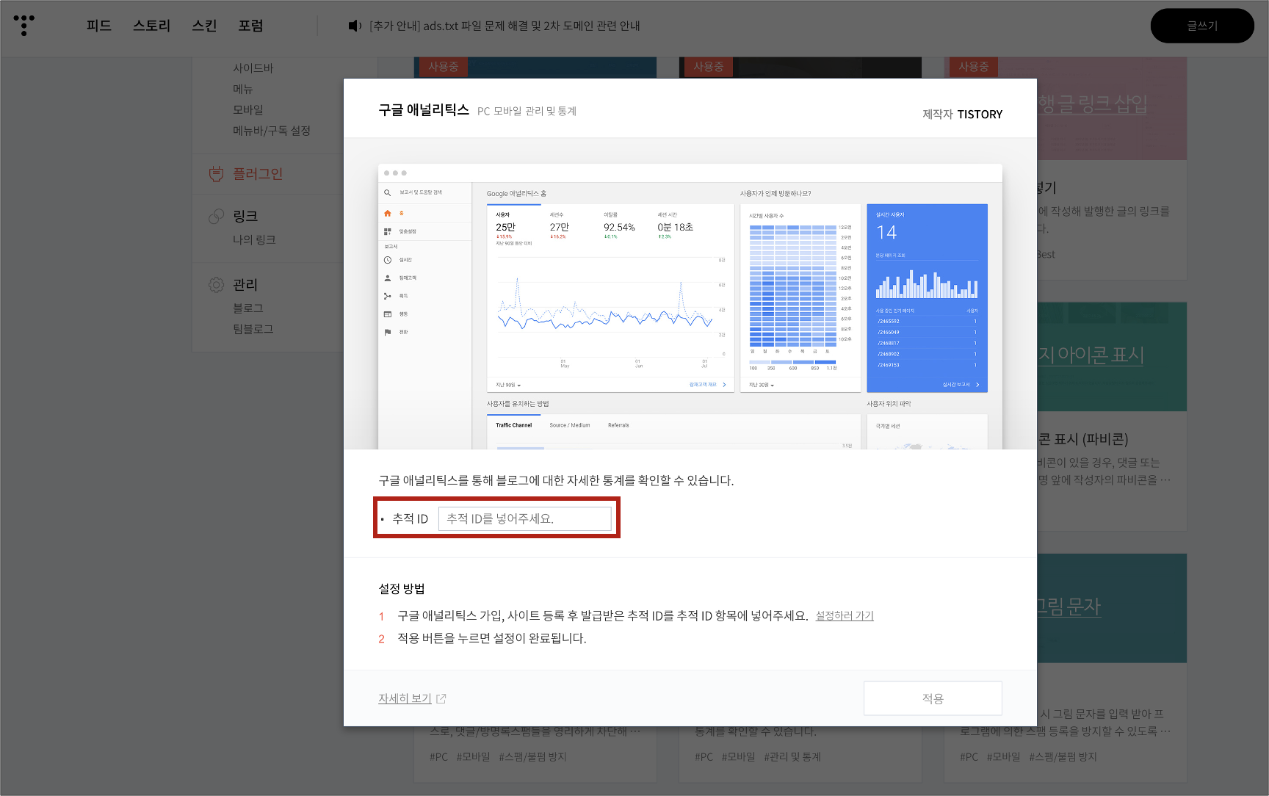1269x796 pixels.
Task: Click the 구글 애널리틱스 dialog title
Action: coord(424,110)
